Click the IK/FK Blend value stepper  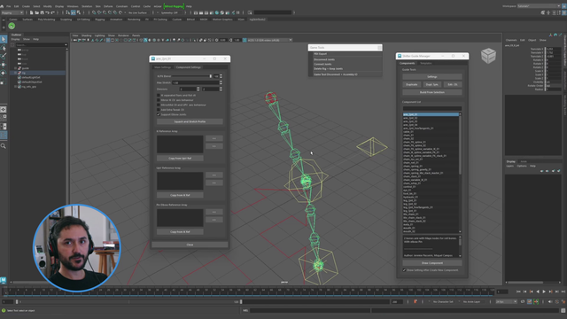(221, 76)
